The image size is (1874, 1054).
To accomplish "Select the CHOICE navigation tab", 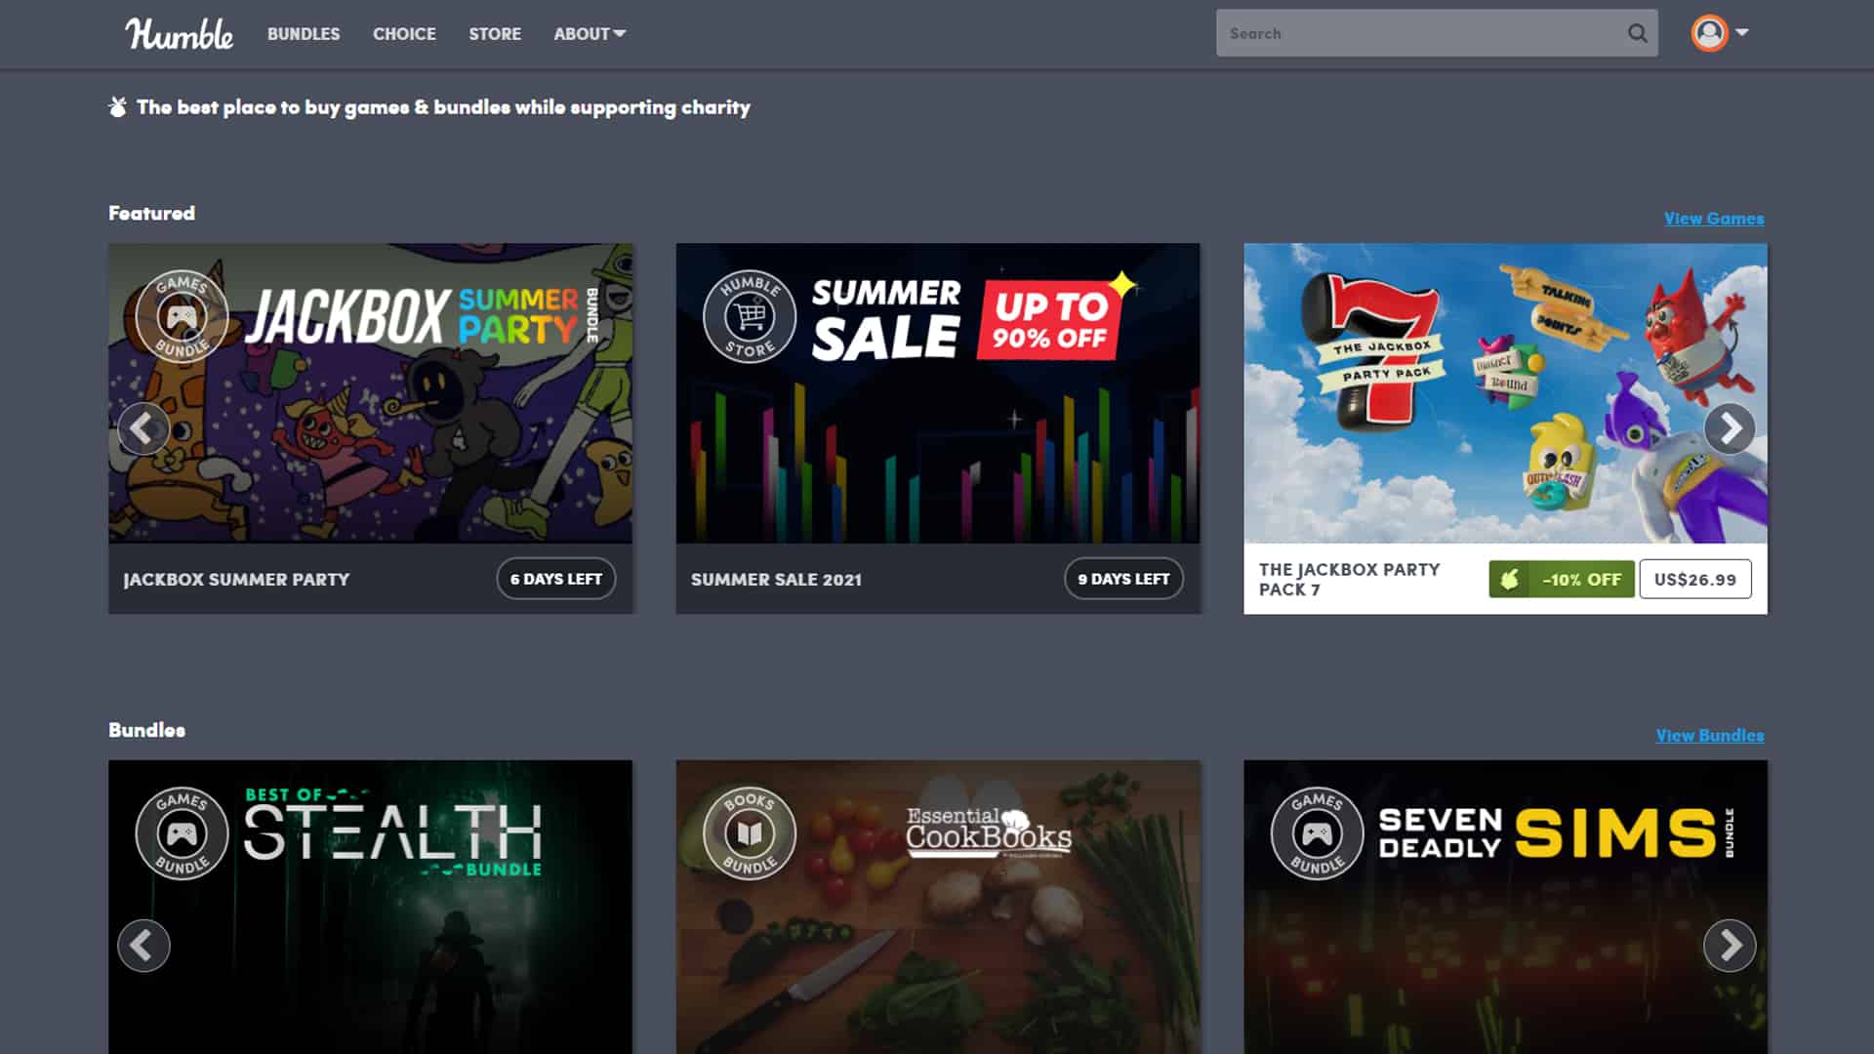I will [404, 33].
